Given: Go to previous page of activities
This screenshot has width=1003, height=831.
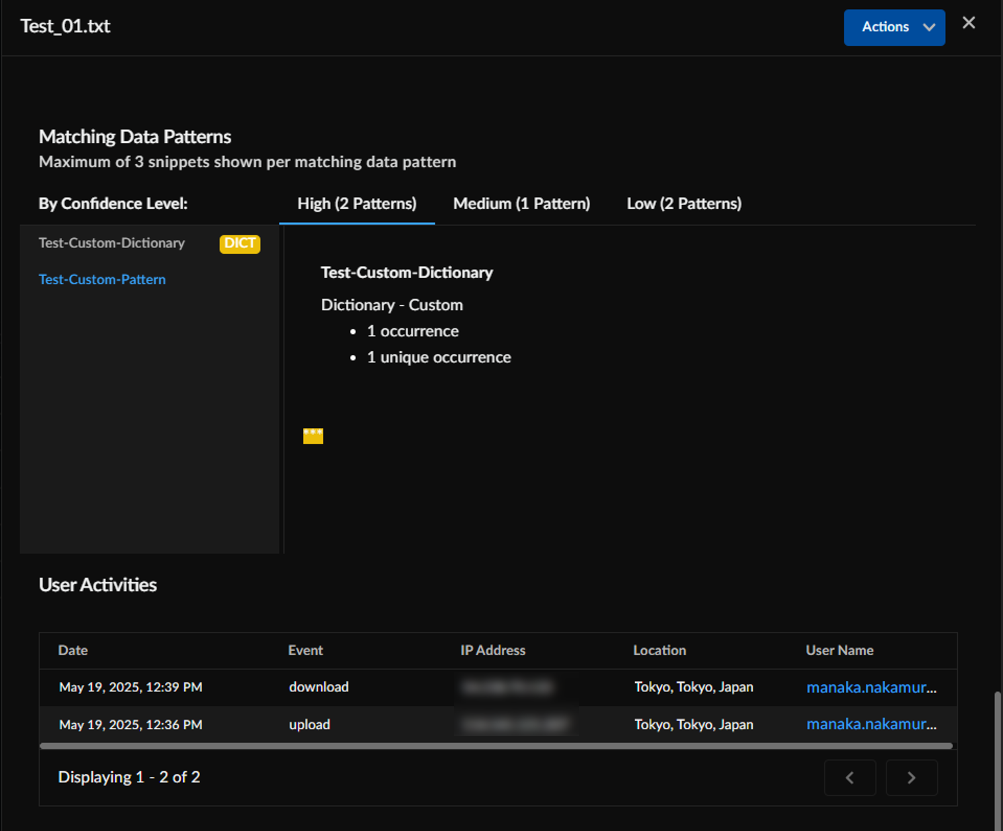Looking at the screenshot, I should pyautogui.click(x=850, y=778).
